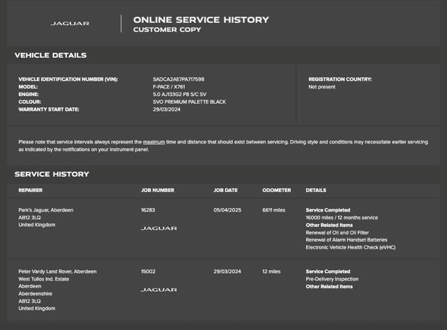
Task: Select 'Aberdeenshire' address line
Action: click(36, 294)
